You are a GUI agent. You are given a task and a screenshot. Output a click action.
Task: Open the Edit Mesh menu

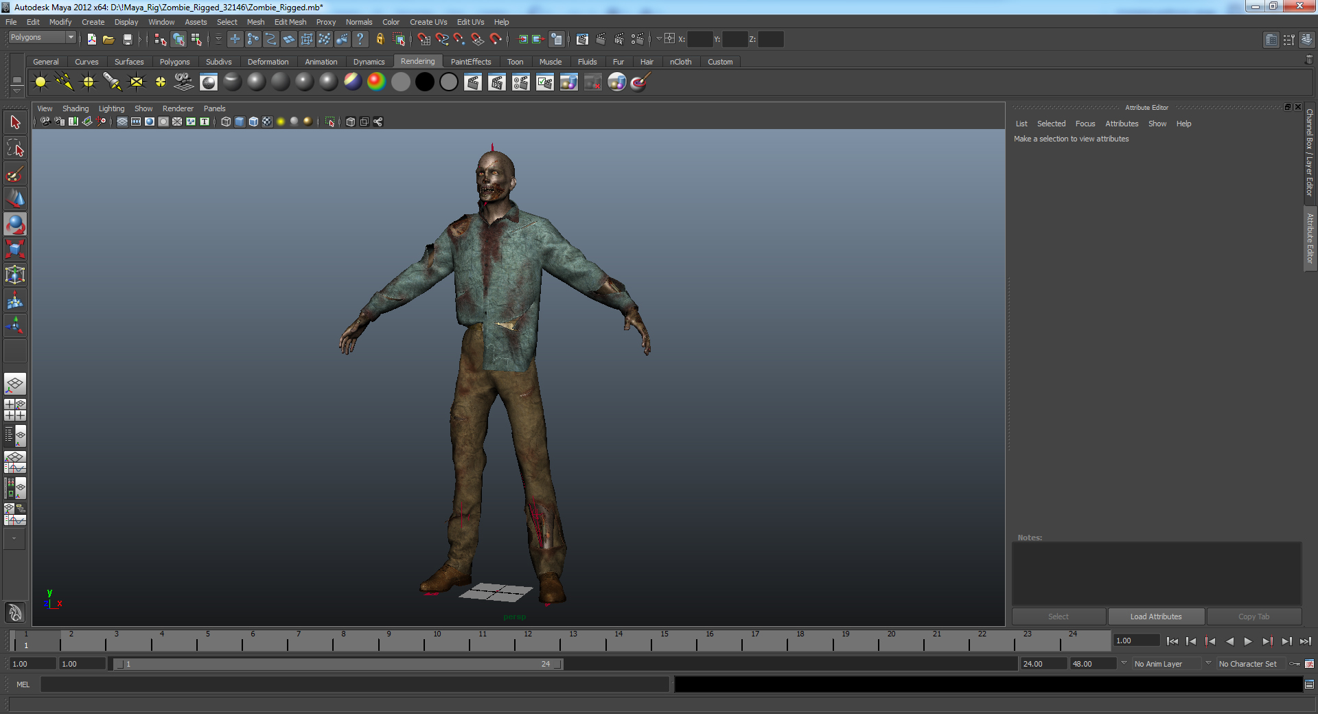point(290,21)
